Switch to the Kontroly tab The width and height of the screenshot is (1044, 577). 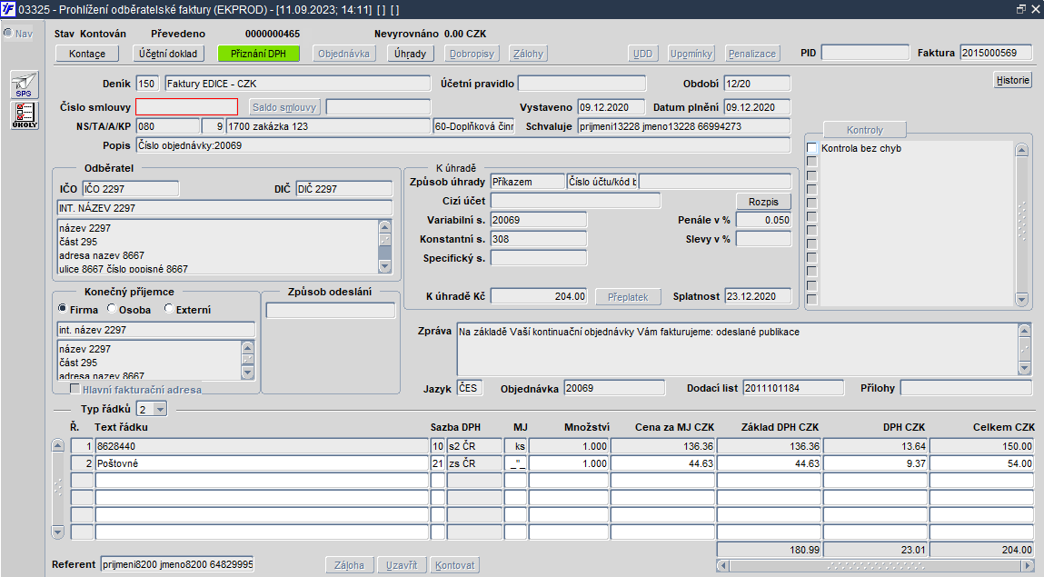(865, 130)
